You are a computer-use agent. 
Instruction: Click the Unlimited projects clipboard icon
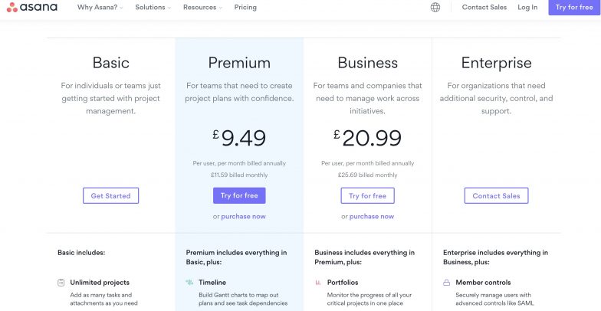click(61, 283)
